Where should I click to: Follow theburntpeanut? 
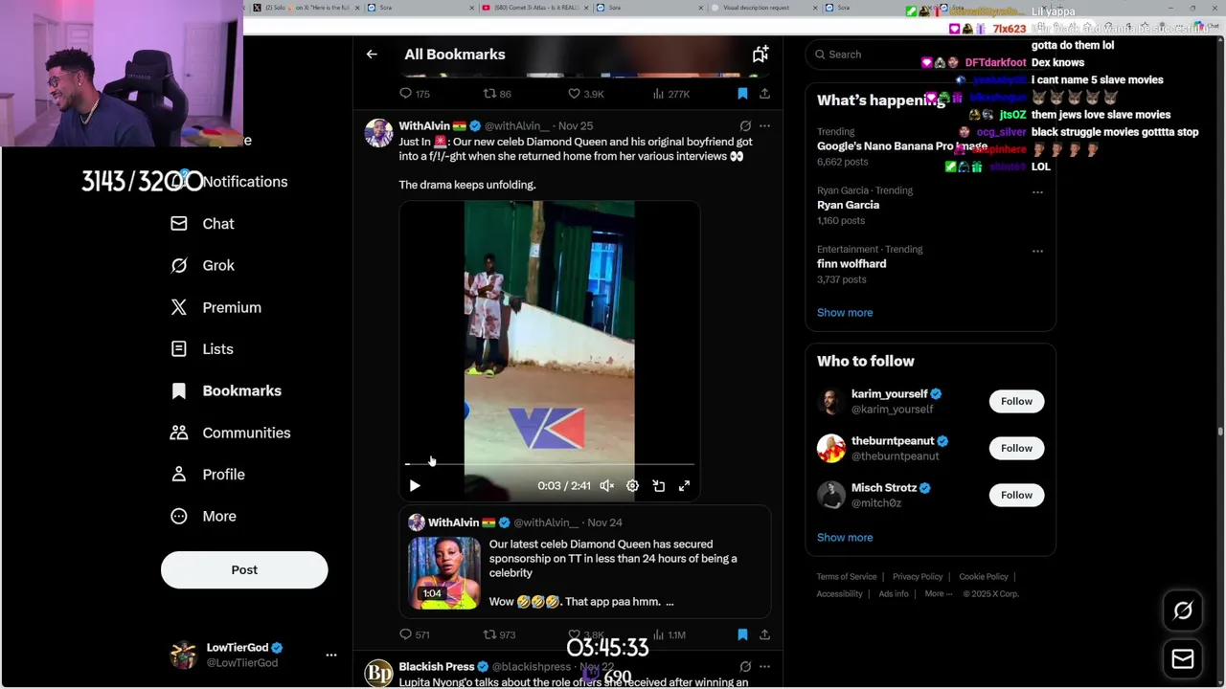pos(1016,448)
